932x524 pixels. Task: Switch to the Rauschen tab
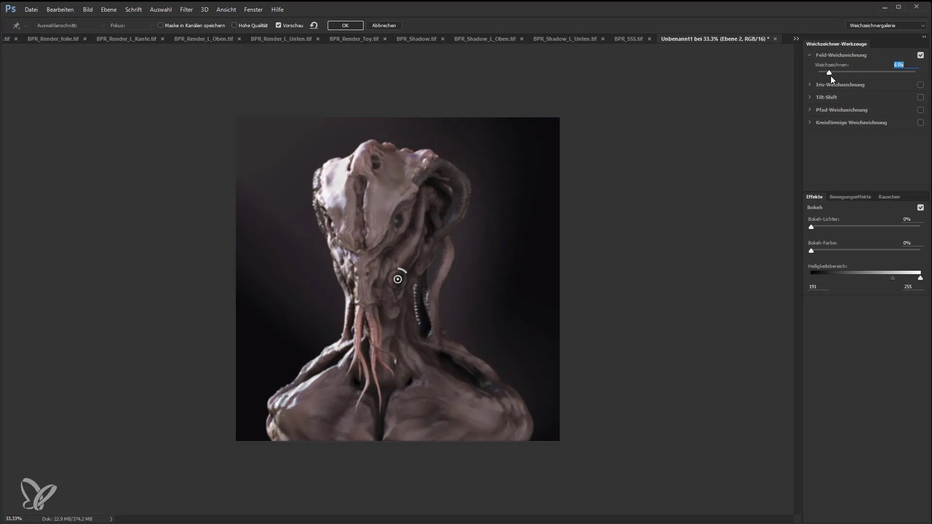[889, 196]
